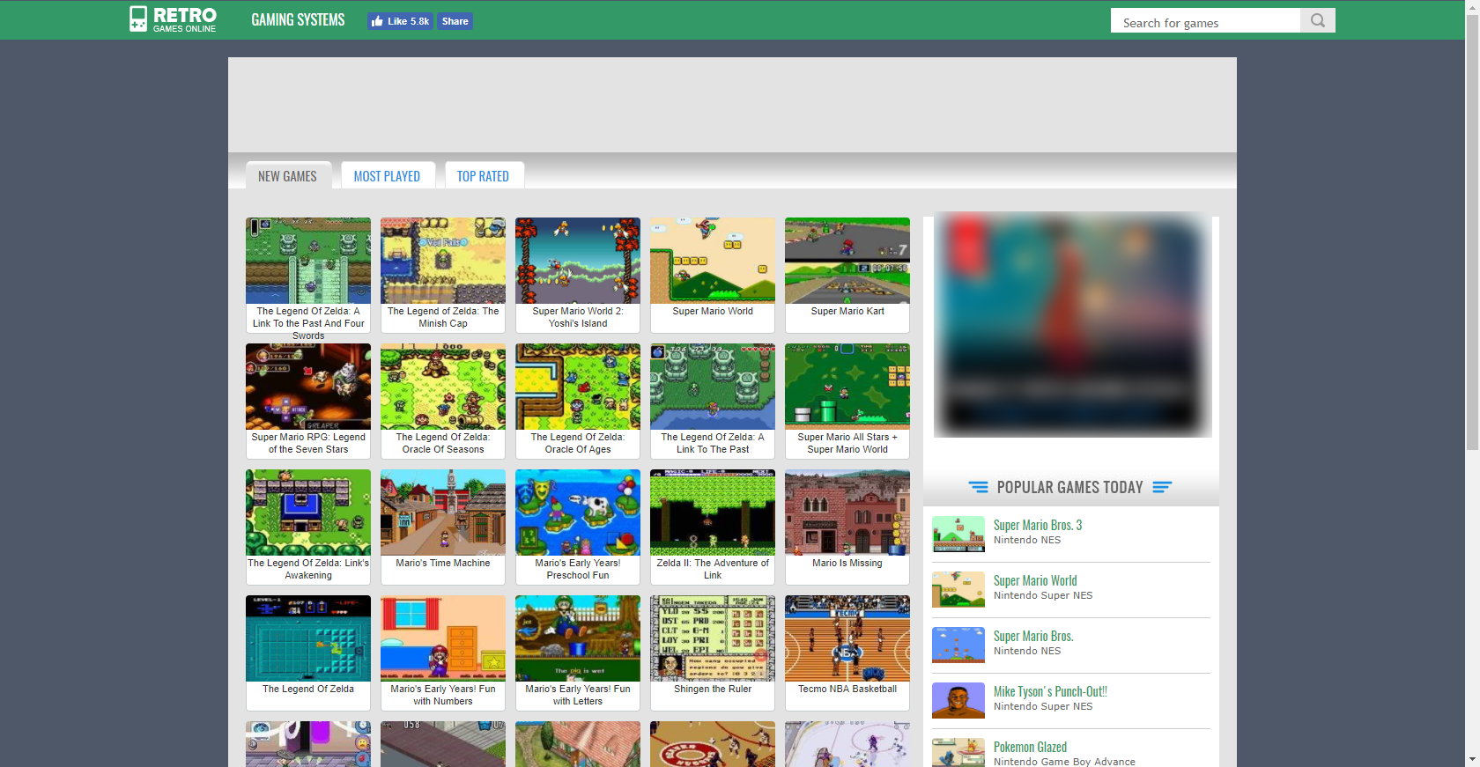
Task: Switch to the Top Rated tab
Action: pyautogui.click(x=484, y=175)
